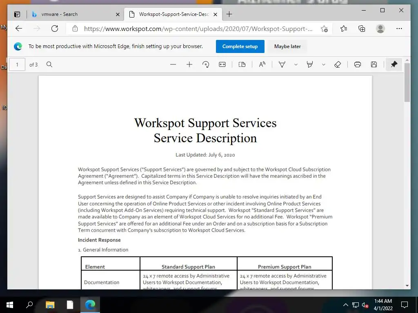418x313 pixels.
Task: Print the PDF document
Action: click(358, 64)
